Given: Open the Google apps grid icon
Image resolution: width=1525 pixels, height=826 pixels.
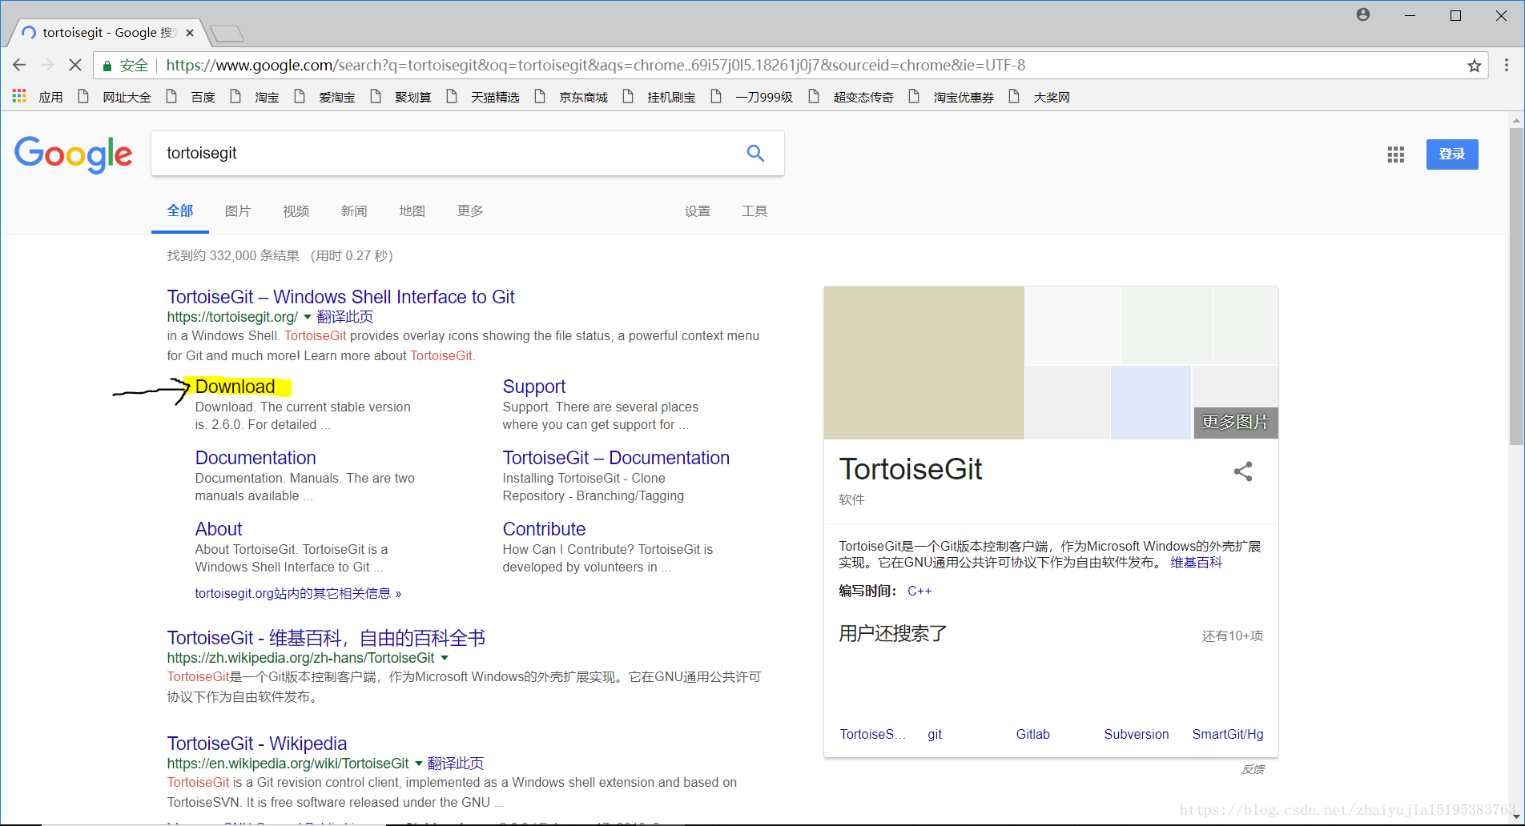Looking at the screenshot, I should click(x=1395, y=154).
